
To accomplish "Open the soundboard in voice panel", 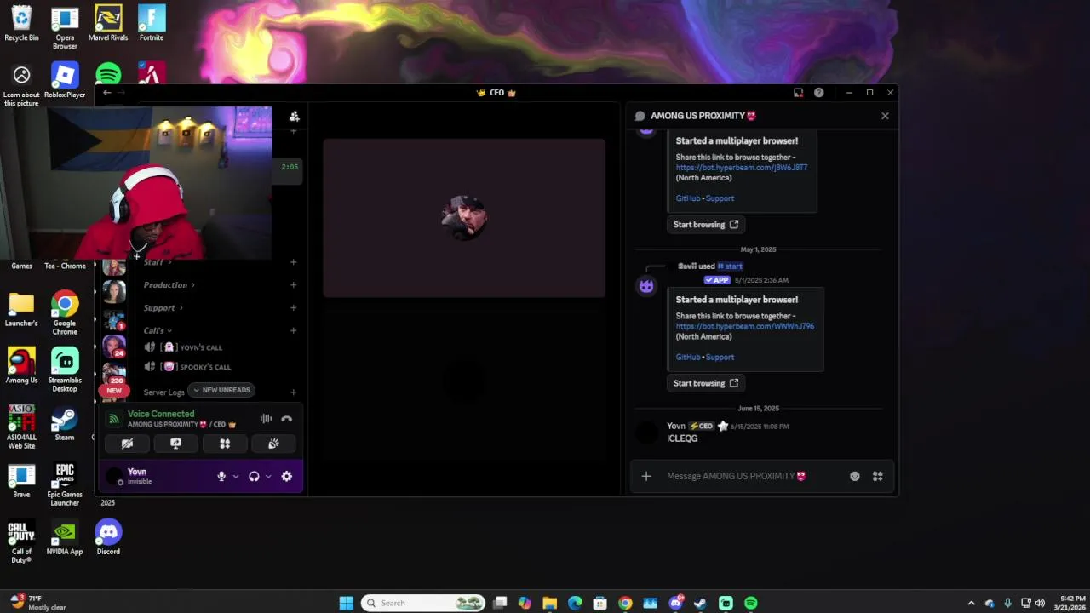I will (273, 444).
